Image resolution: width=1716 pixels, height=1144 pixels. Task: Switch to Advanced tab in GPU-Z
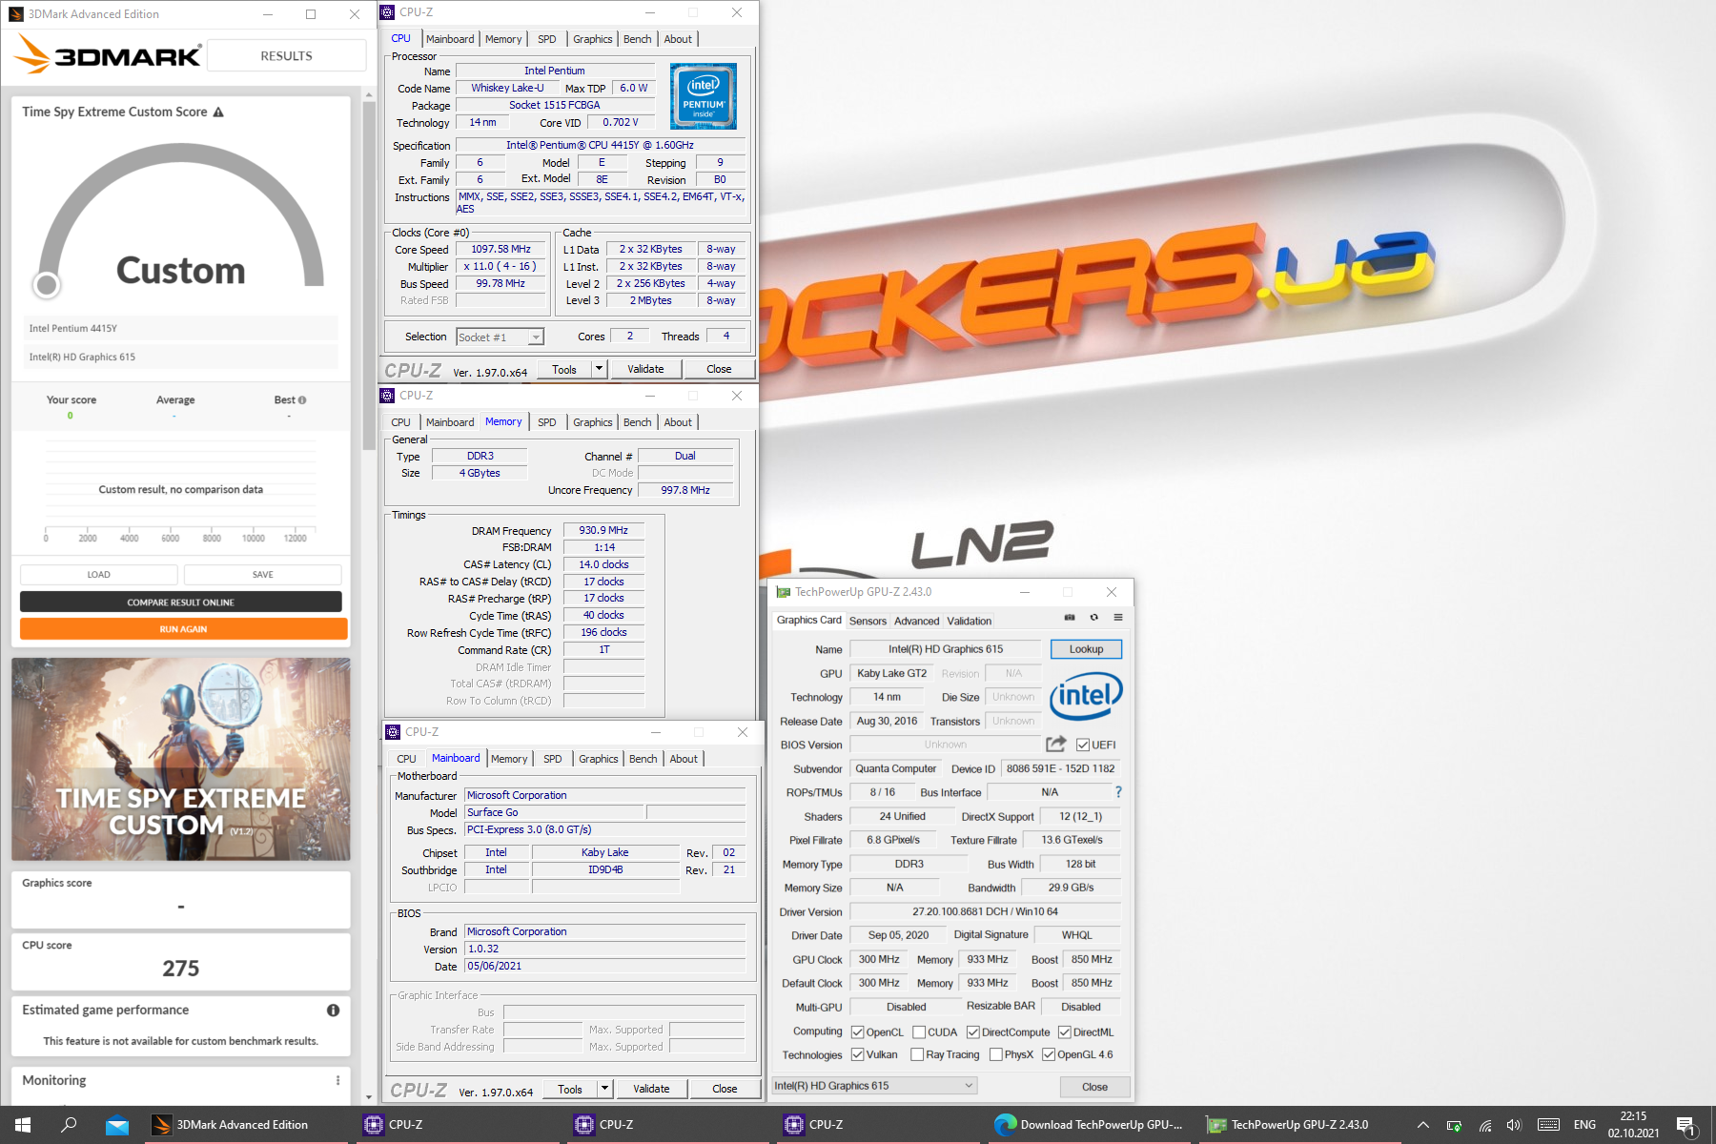[917, 621]
